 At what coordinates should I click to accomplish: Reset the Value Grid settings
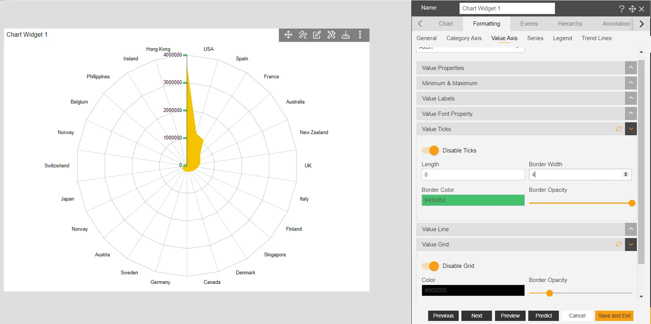click(x=619, y=244)
